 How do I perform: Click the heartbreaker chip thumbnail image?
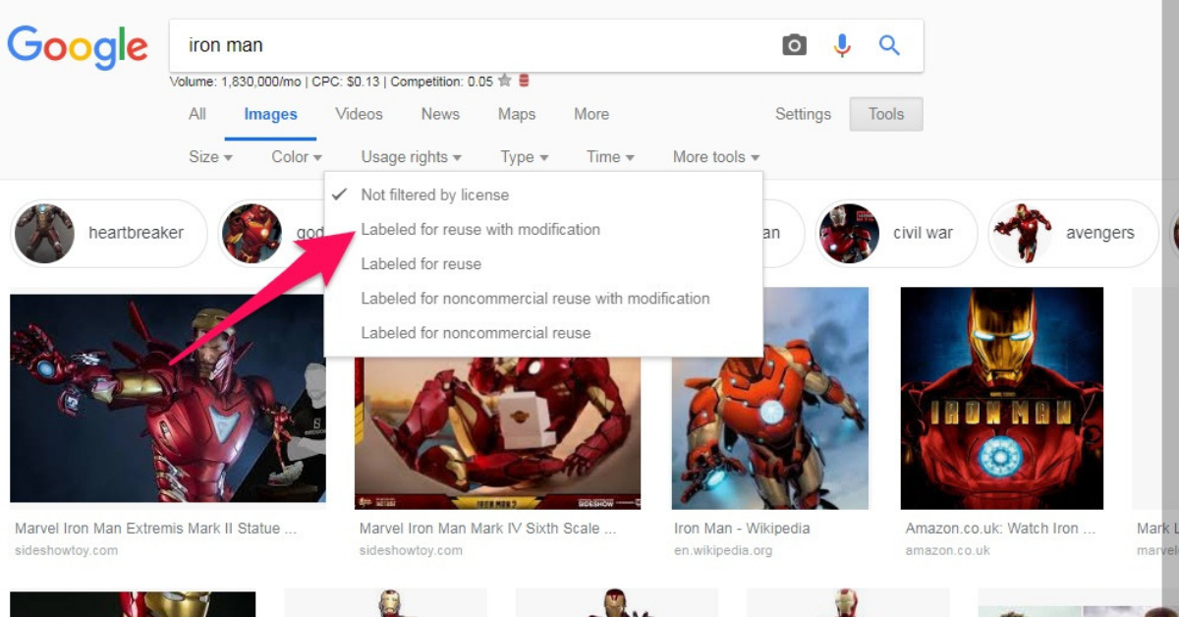(44, 234)
